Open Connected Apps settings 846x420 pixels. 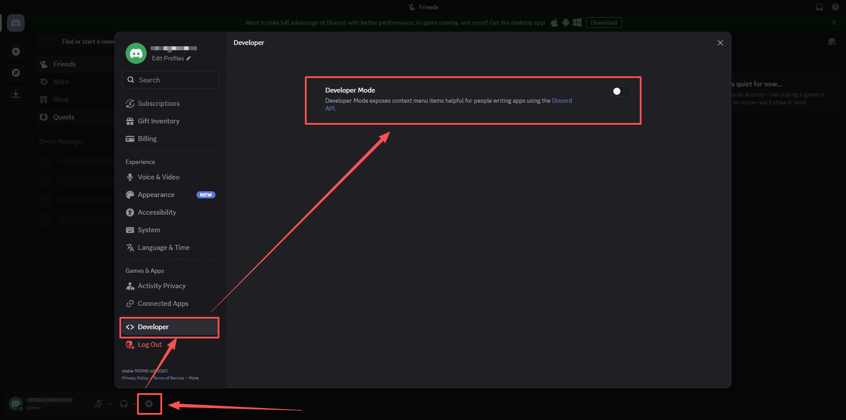pyautogui.click(x=171, y=304)
